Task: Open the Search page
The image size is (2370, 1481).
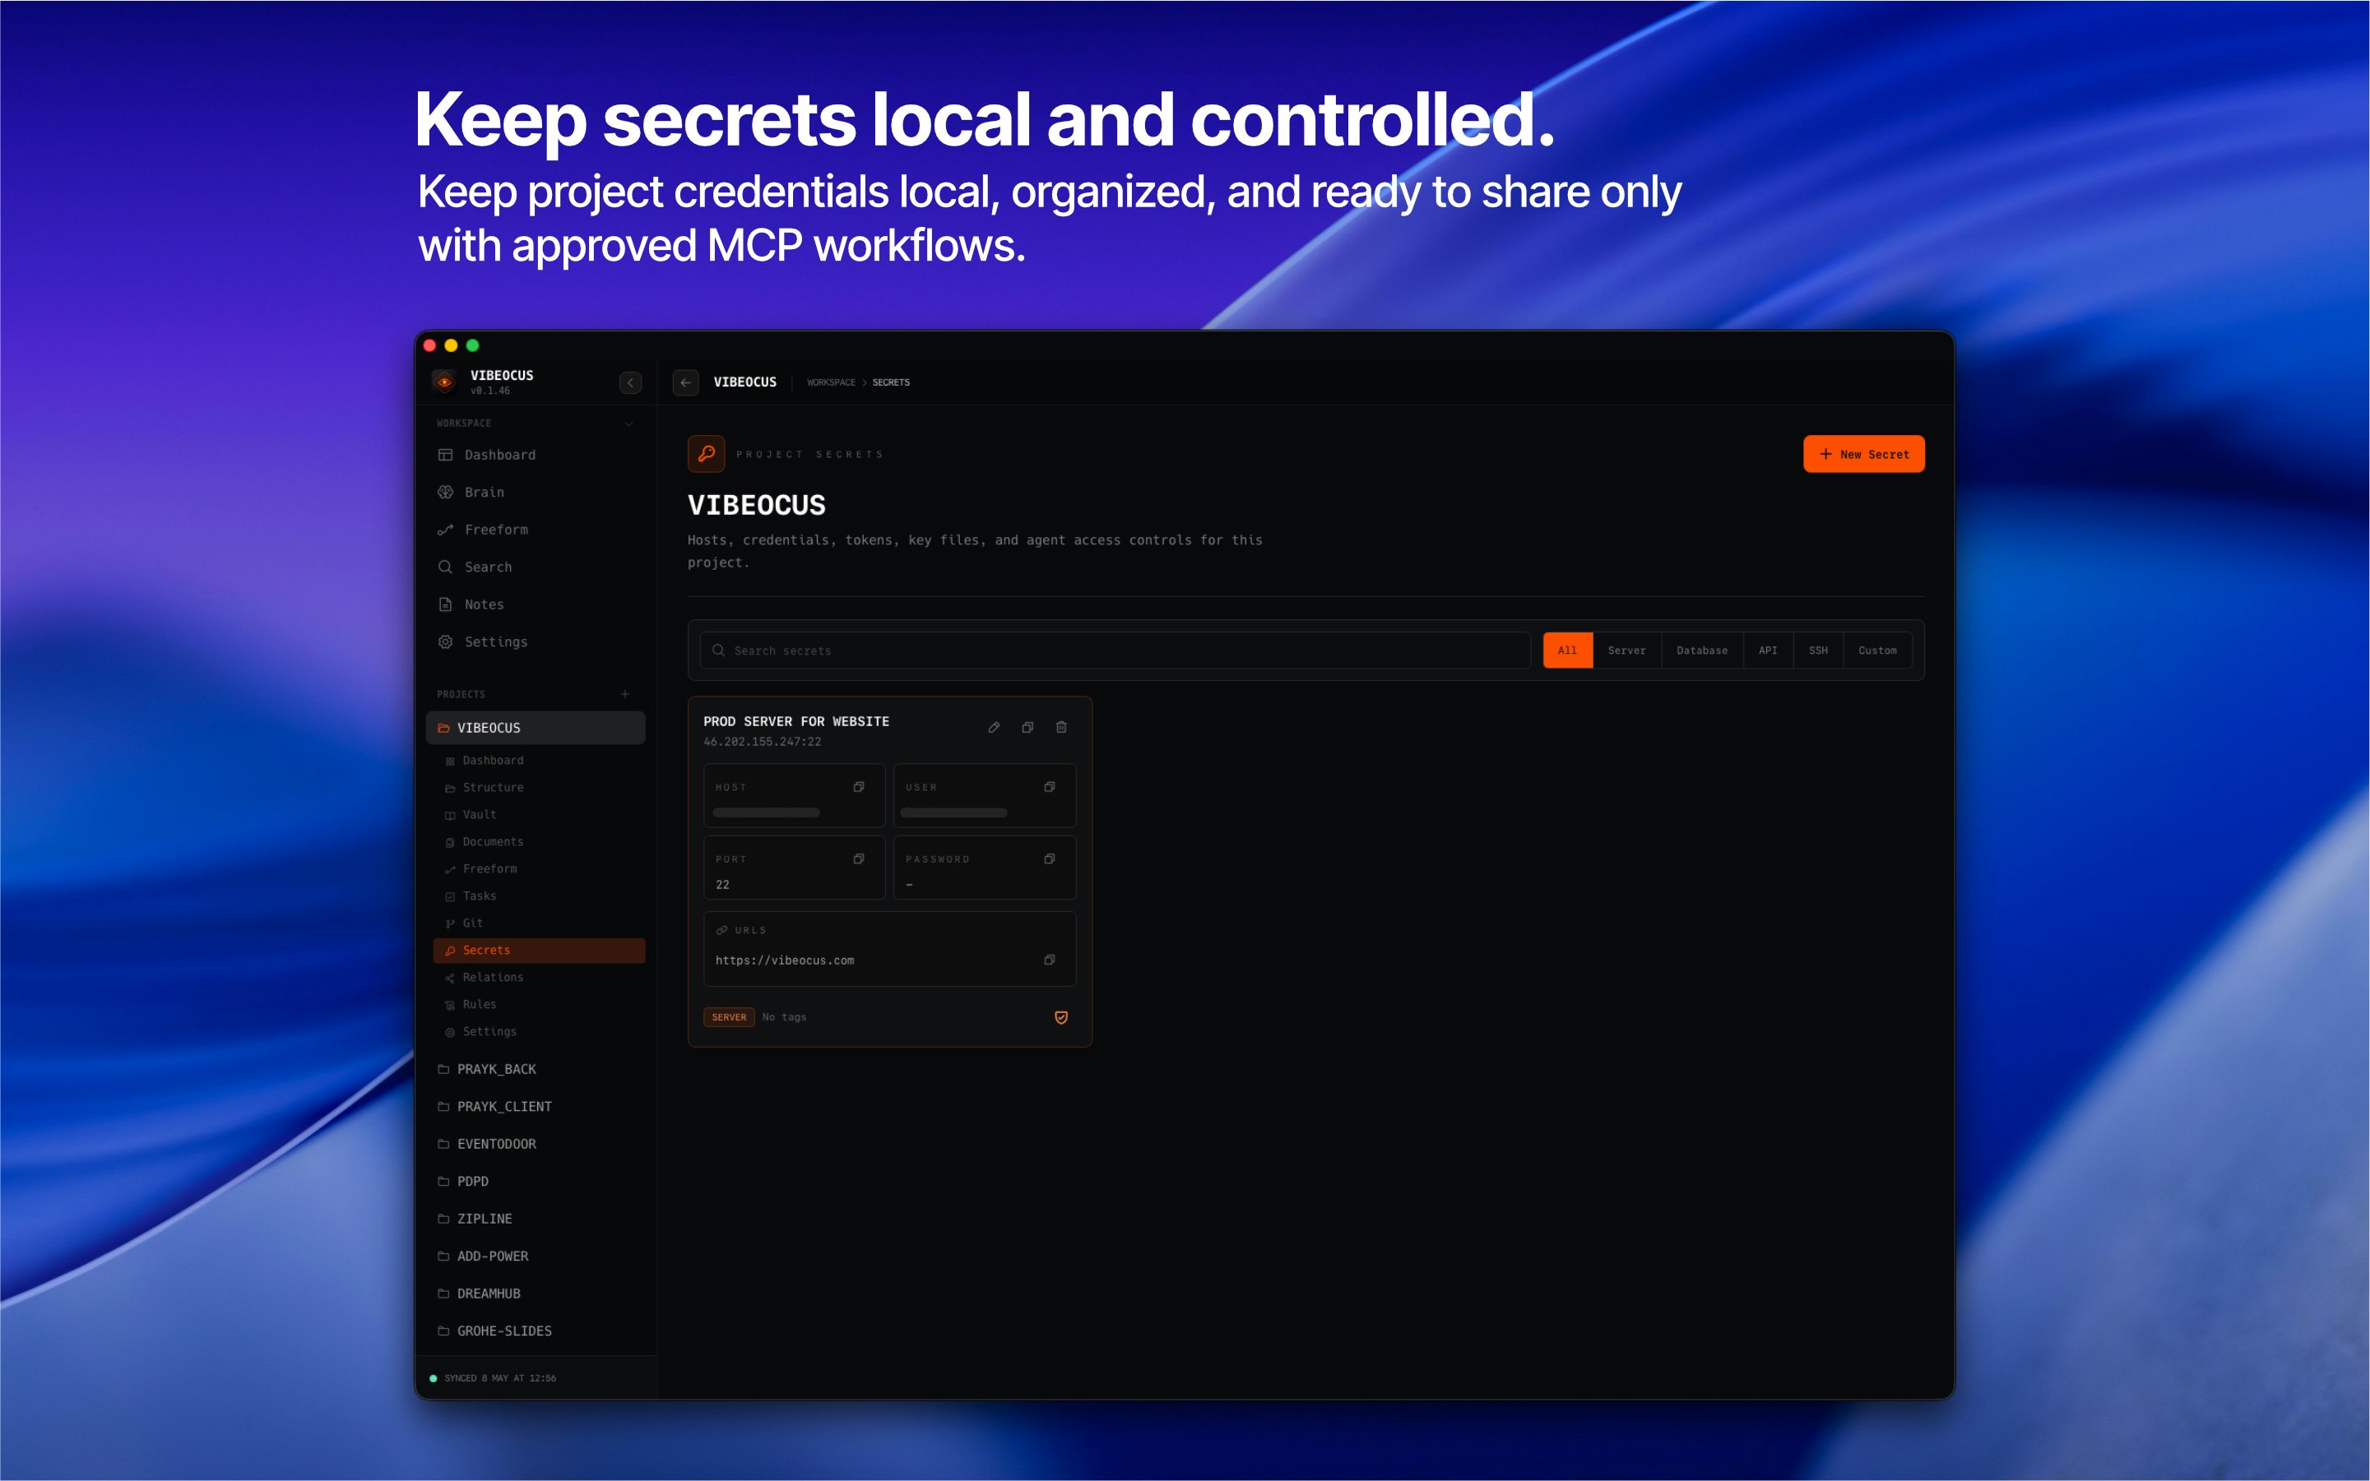Action: pos(536,566)
